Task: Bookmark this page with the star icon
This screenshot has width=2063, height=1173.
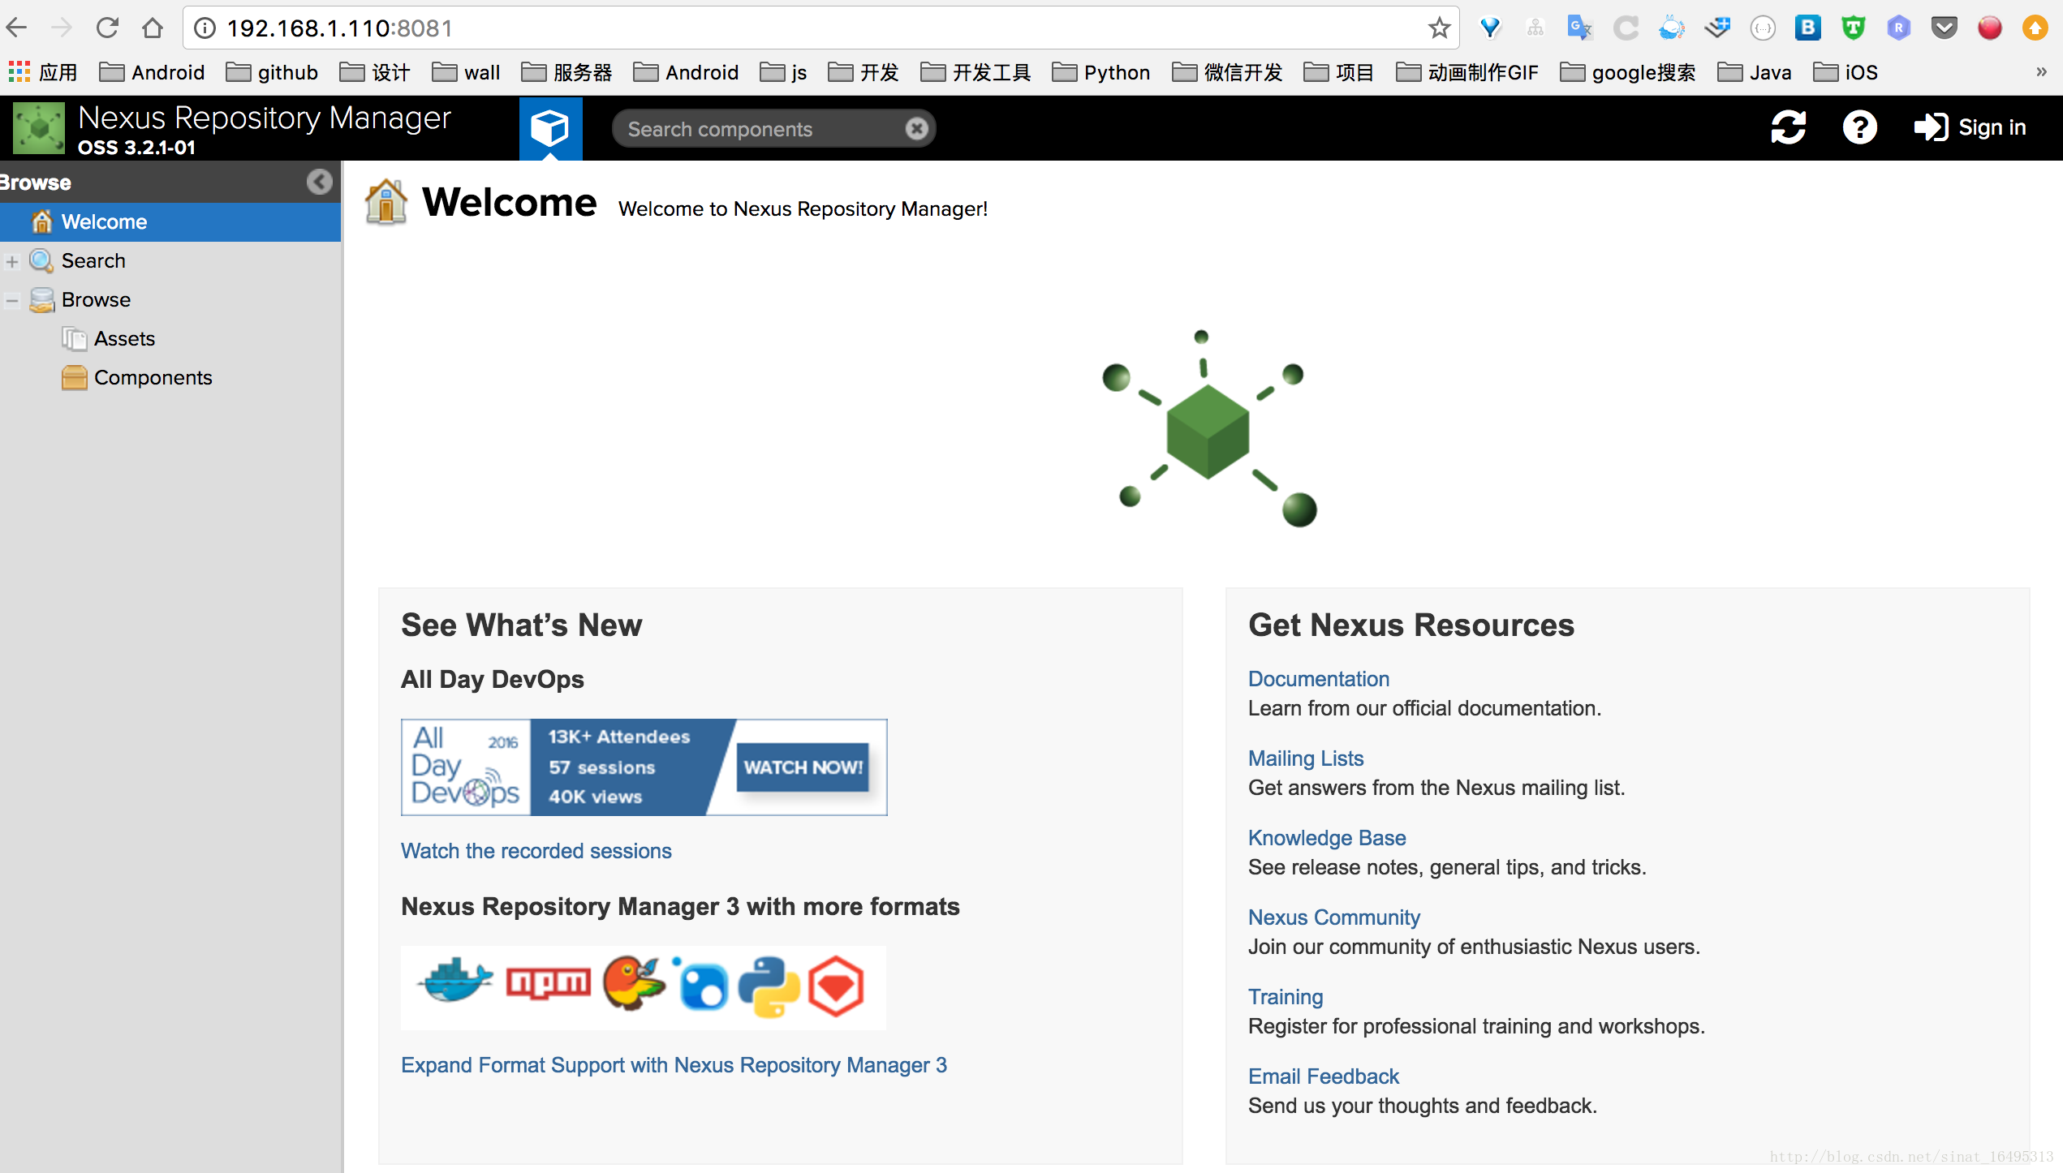Action: click(x=1439, y=28)
